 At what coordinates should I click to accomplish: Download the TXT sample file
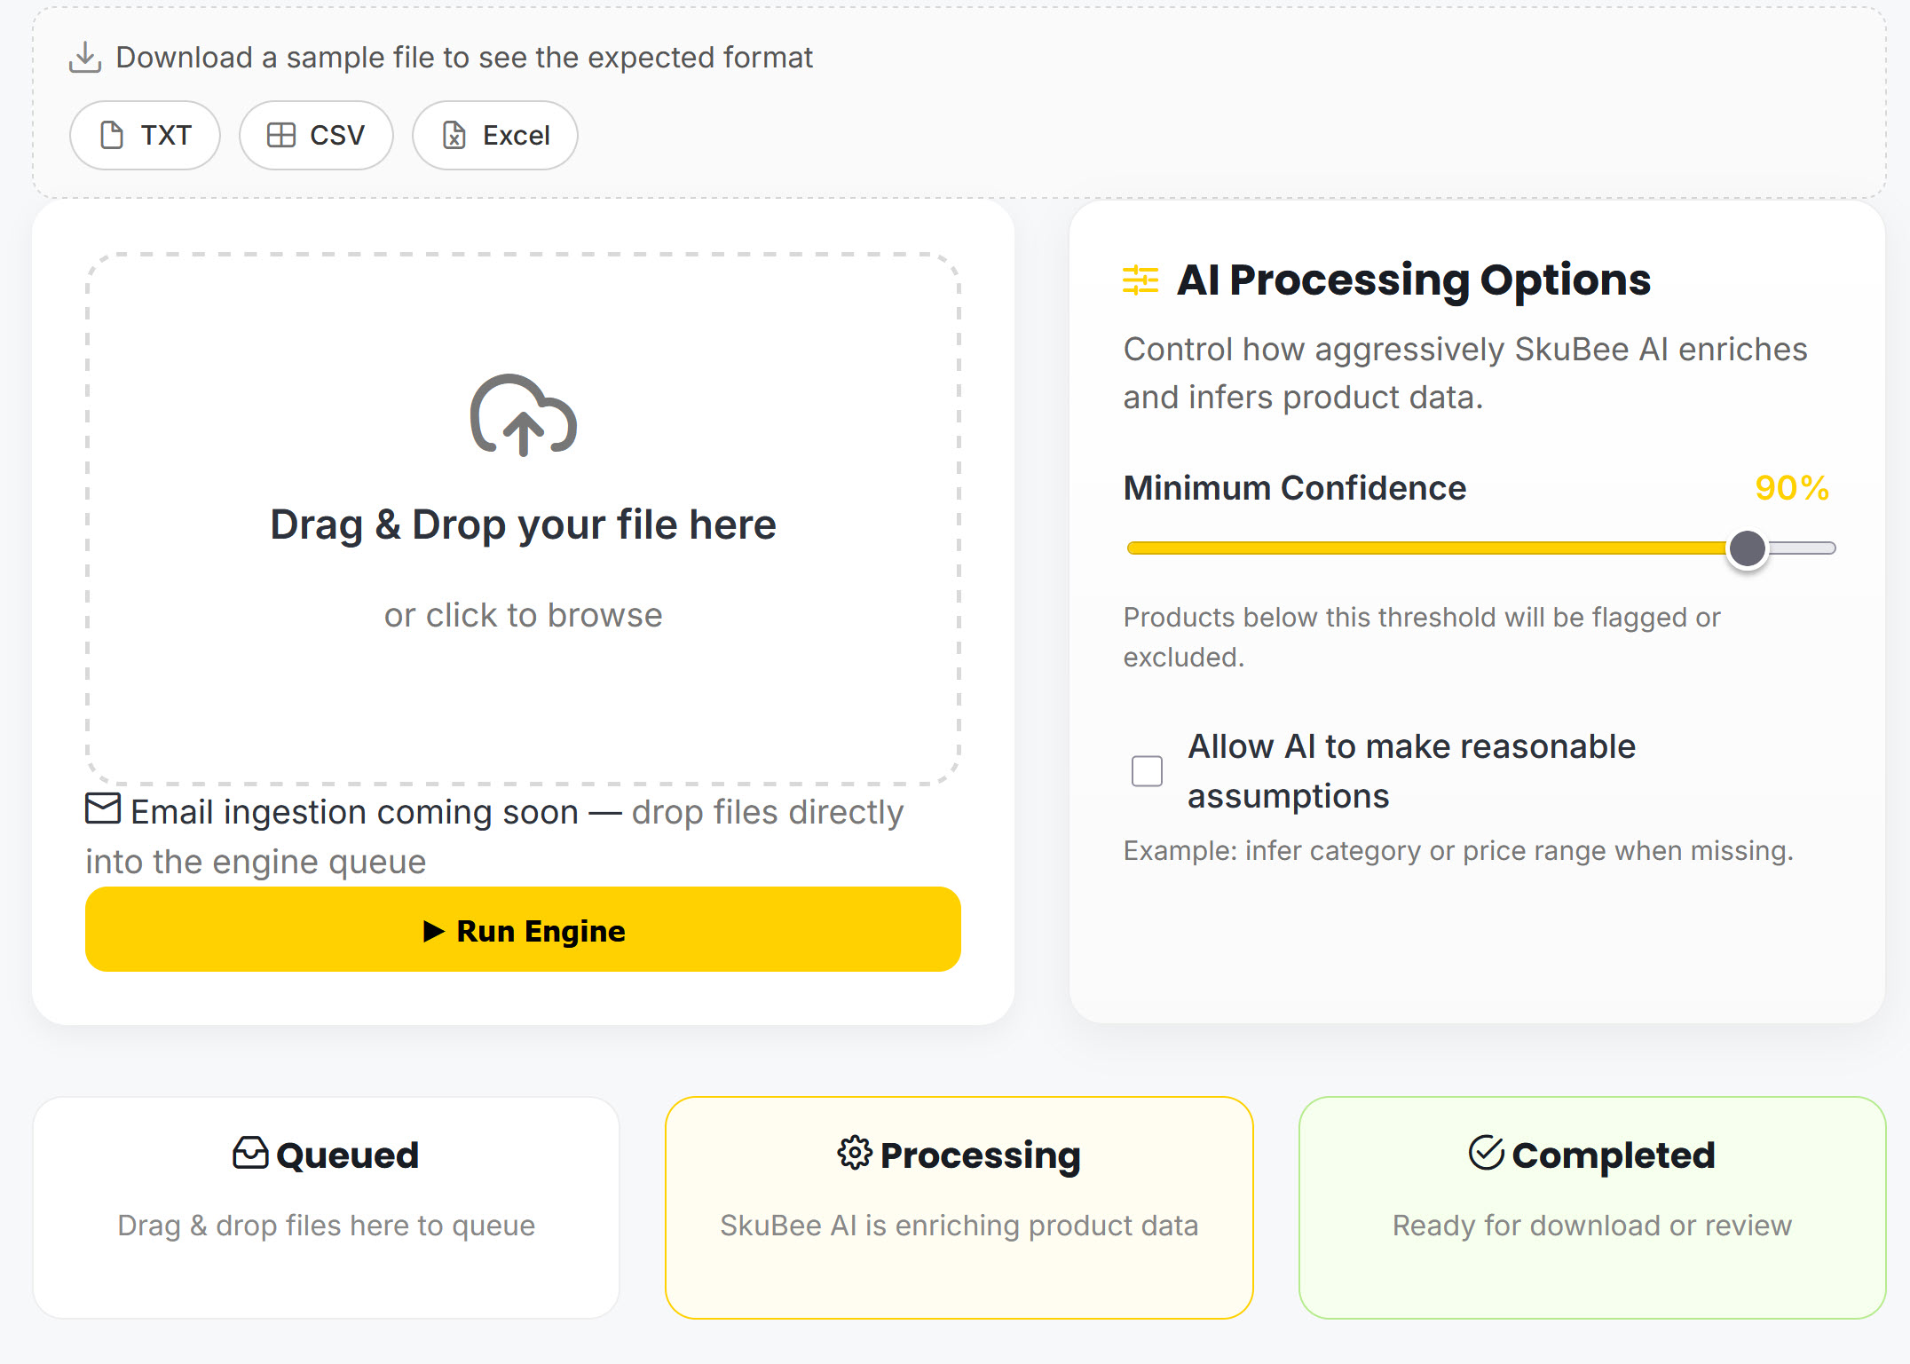point(146,136)
